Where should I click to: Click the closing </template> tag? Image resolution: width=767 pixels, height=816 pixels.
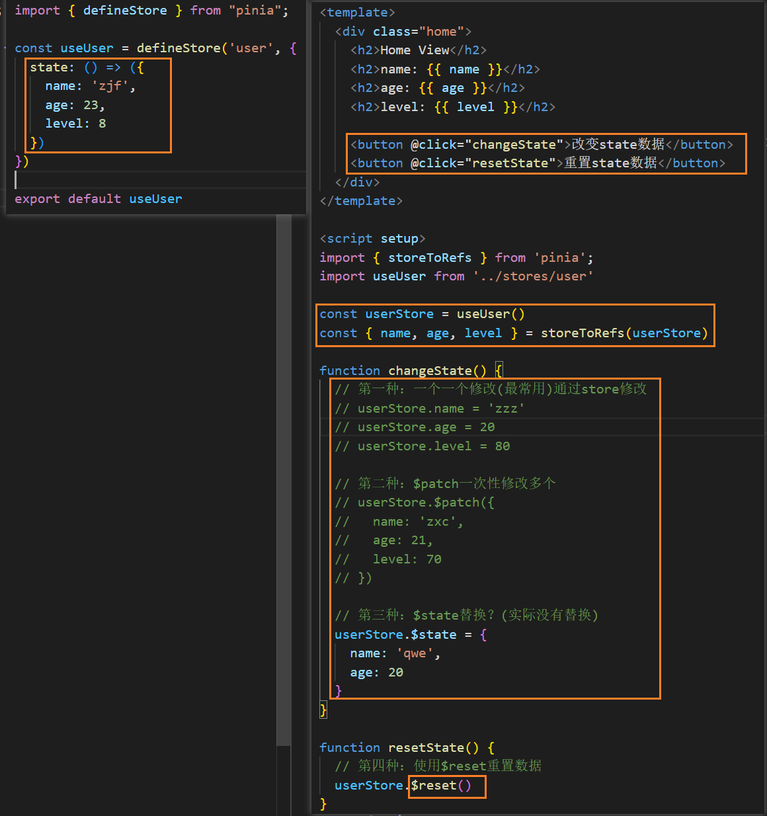361,201
